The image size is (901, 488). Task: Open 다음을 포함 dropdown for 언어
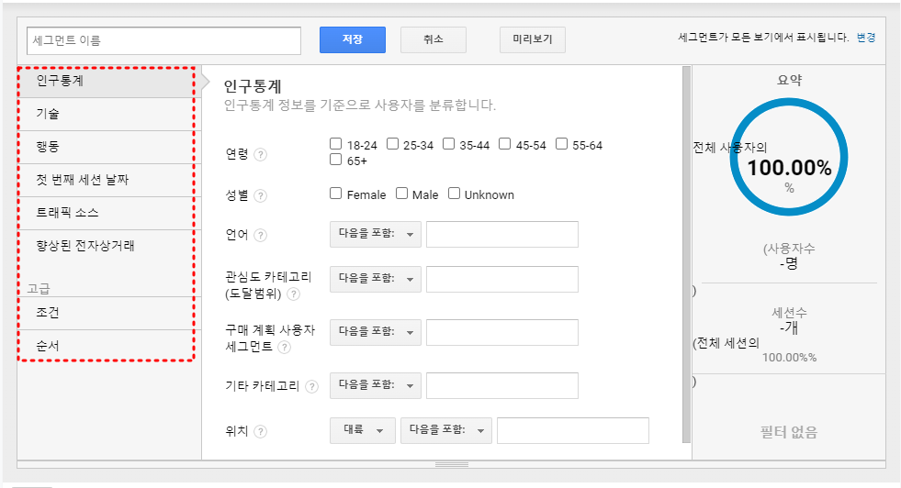376,234
